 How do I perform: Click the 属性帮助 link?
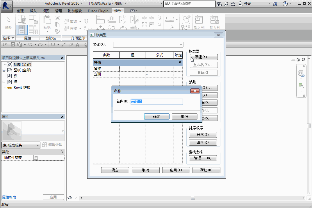pyautogui.click(x=9, y=197)
